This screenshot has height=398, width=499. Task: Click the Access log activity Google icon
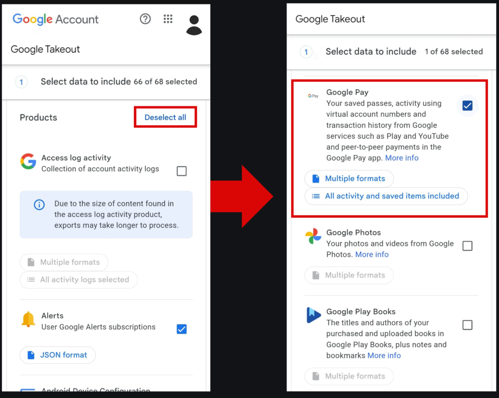(x=28, y=161)
